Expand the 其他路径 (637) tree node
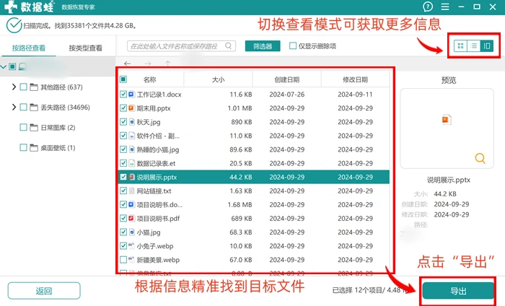The height and width of the screenshot is (306, 505). click(x=14, y=87)
